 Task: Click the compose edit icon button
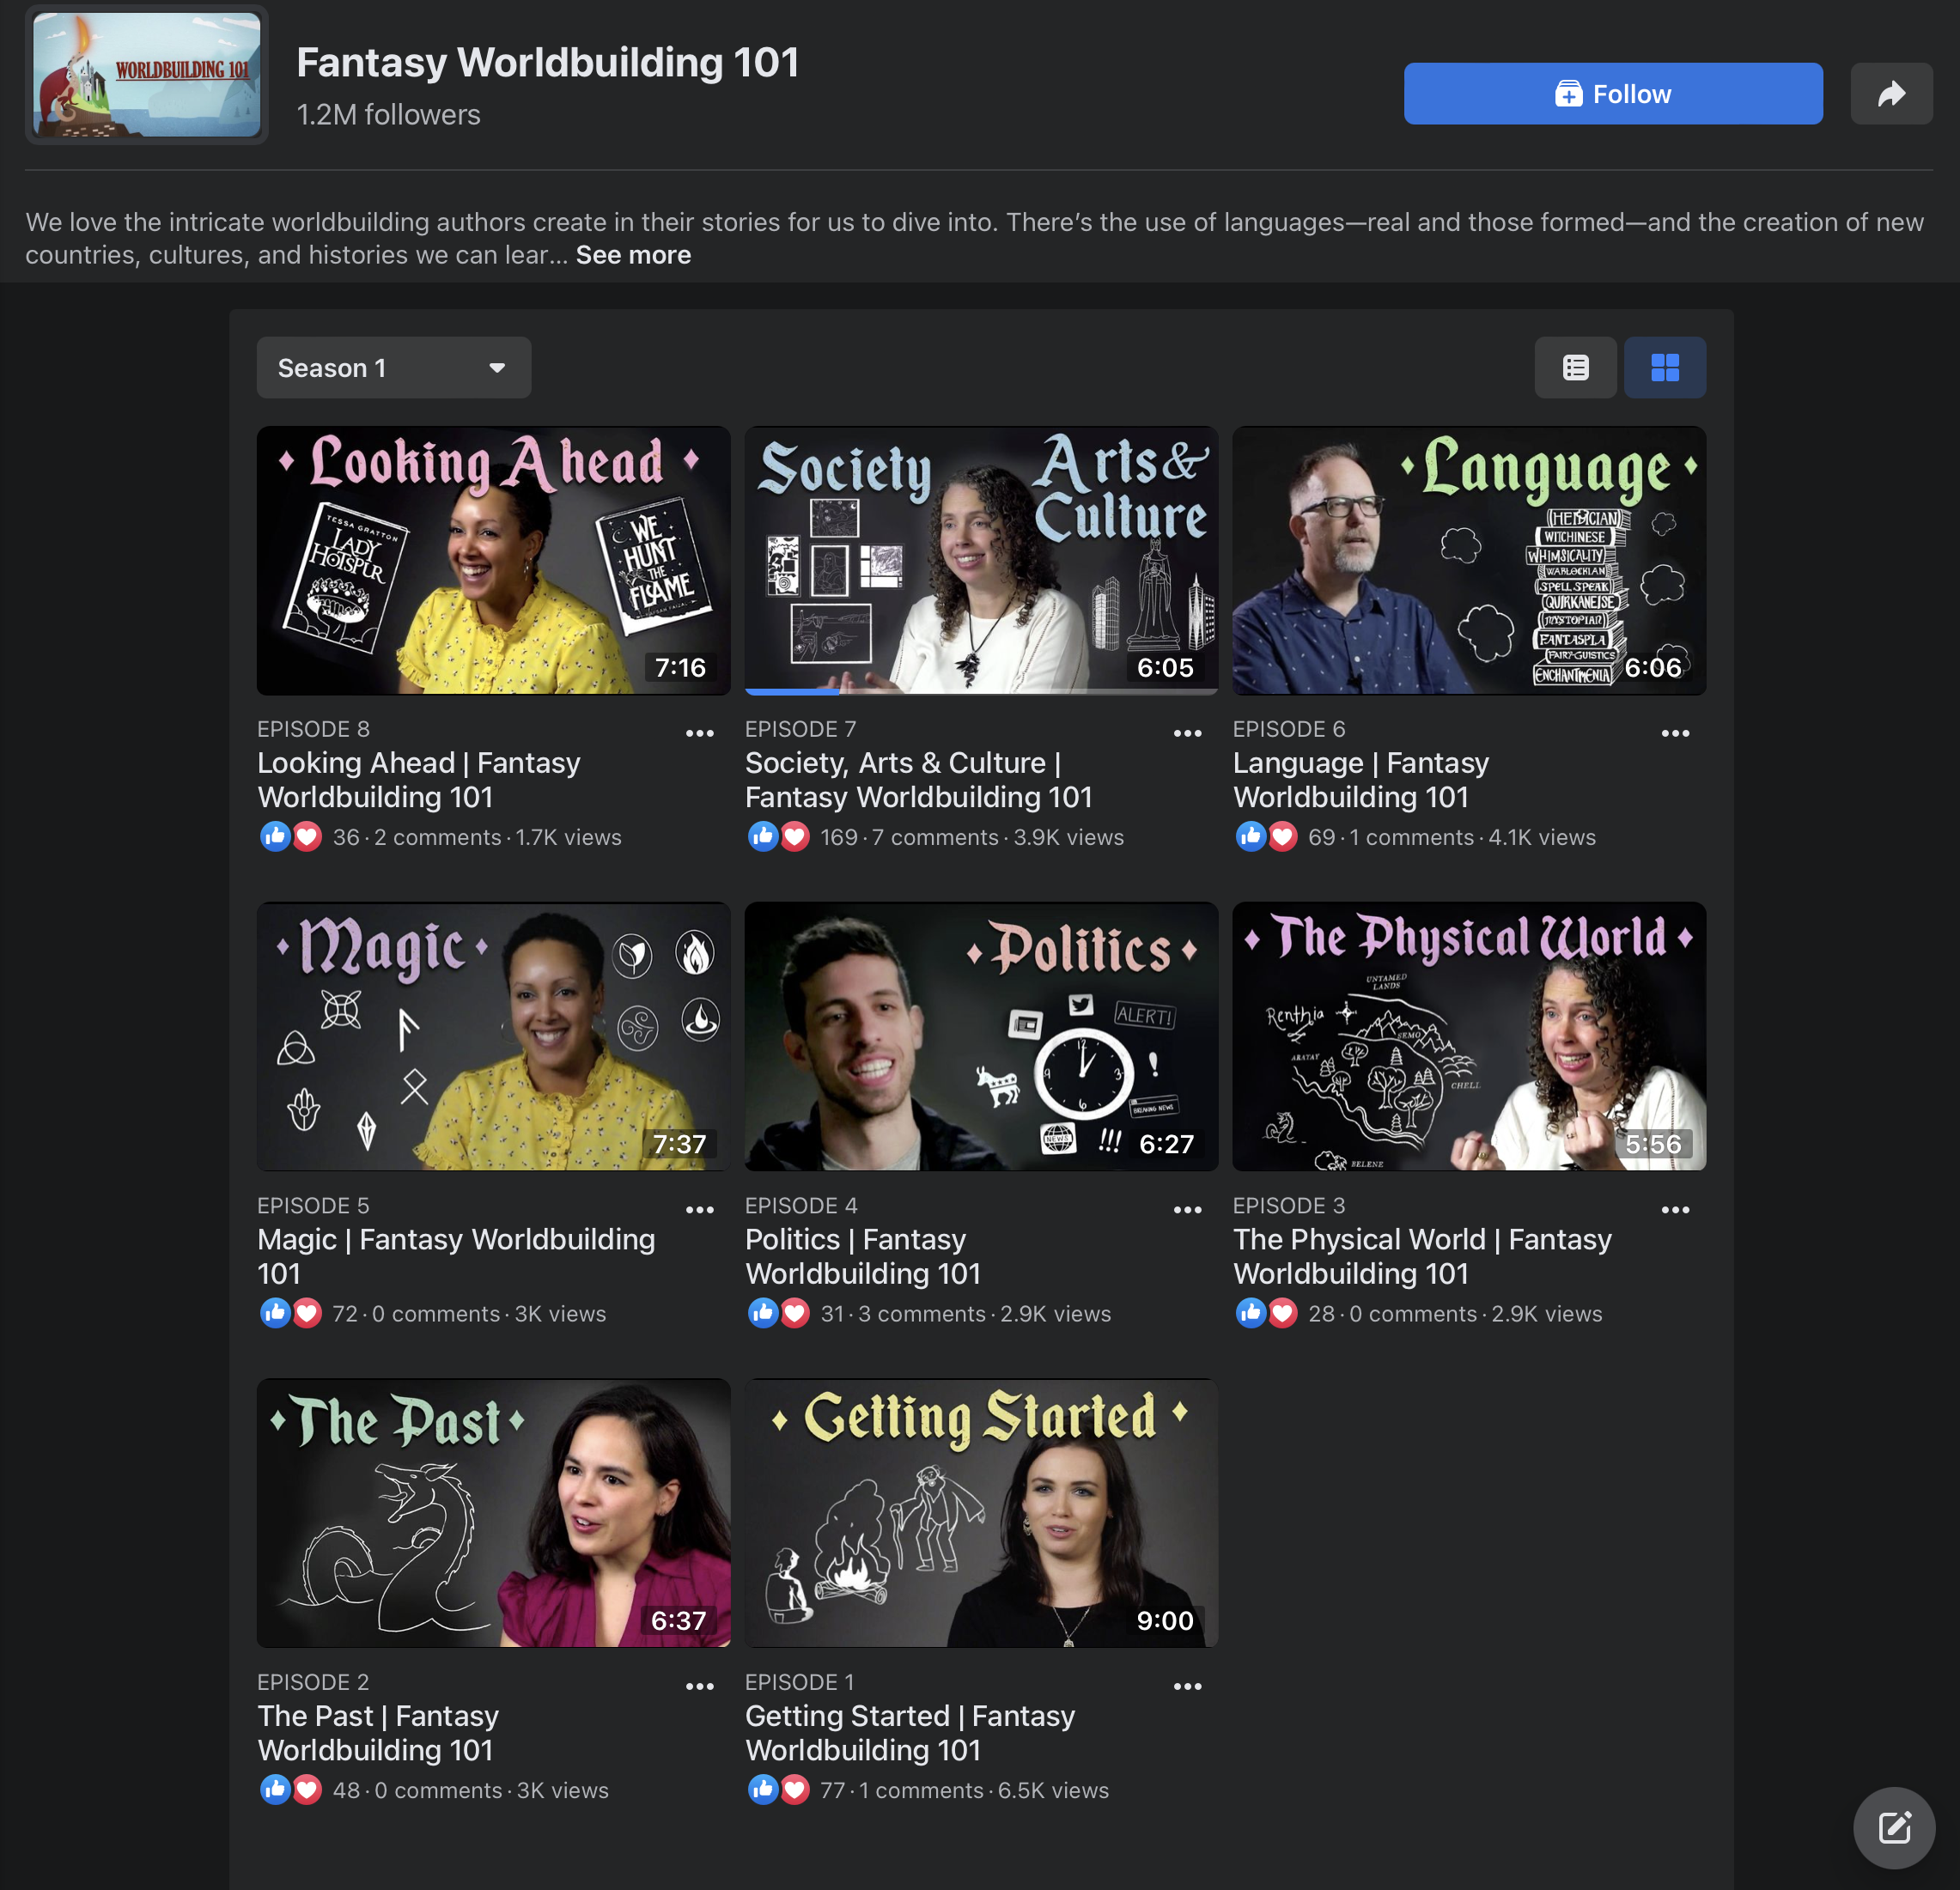click(1894, 1827)
